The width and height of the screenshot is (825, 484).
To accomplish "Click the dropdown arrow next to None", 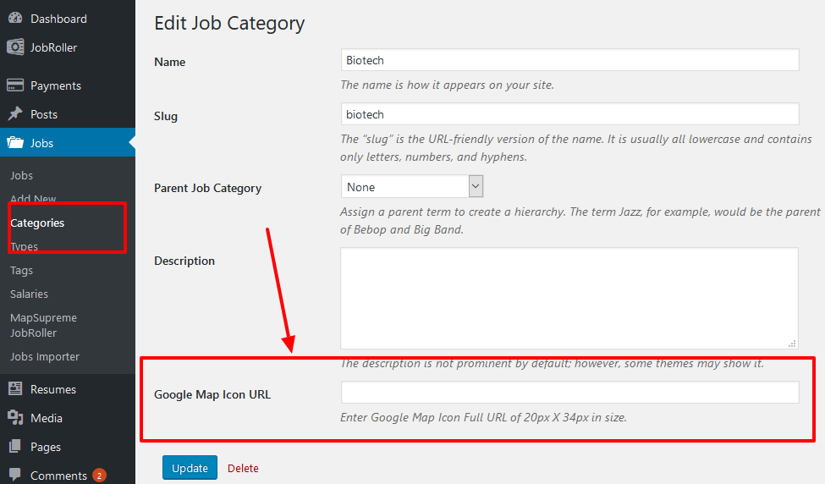I will pos(476,186).
